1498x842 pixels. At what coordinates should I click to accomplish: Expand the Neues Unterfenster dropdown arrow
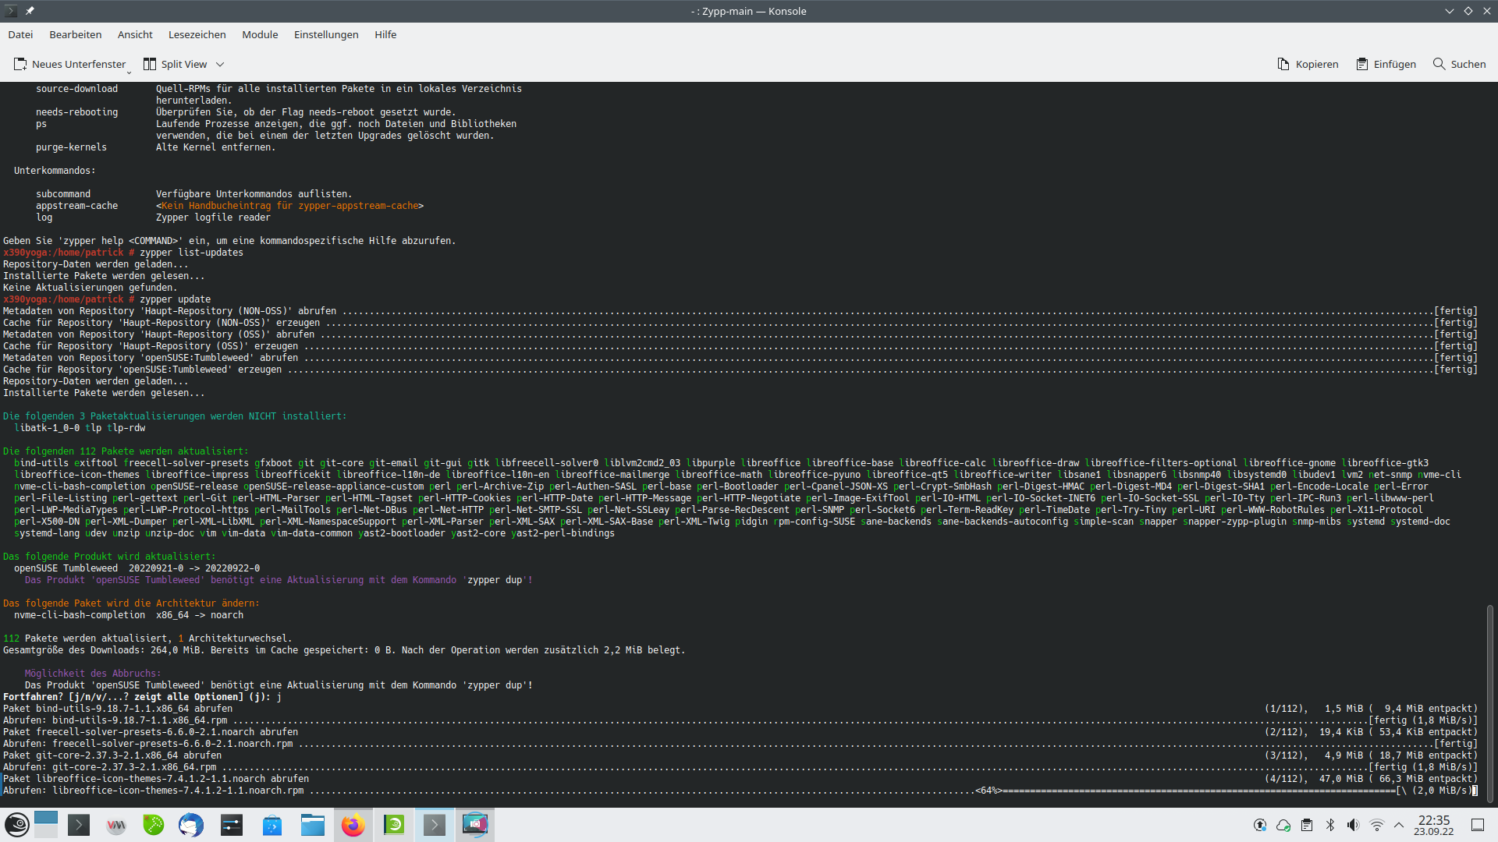click(130, 72)
